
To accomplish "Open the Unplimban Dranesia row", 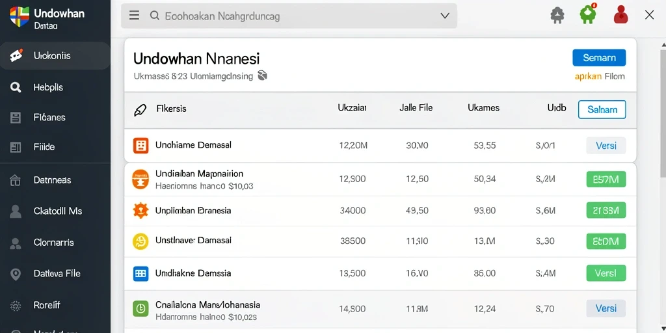I will (x=380, y=211).
